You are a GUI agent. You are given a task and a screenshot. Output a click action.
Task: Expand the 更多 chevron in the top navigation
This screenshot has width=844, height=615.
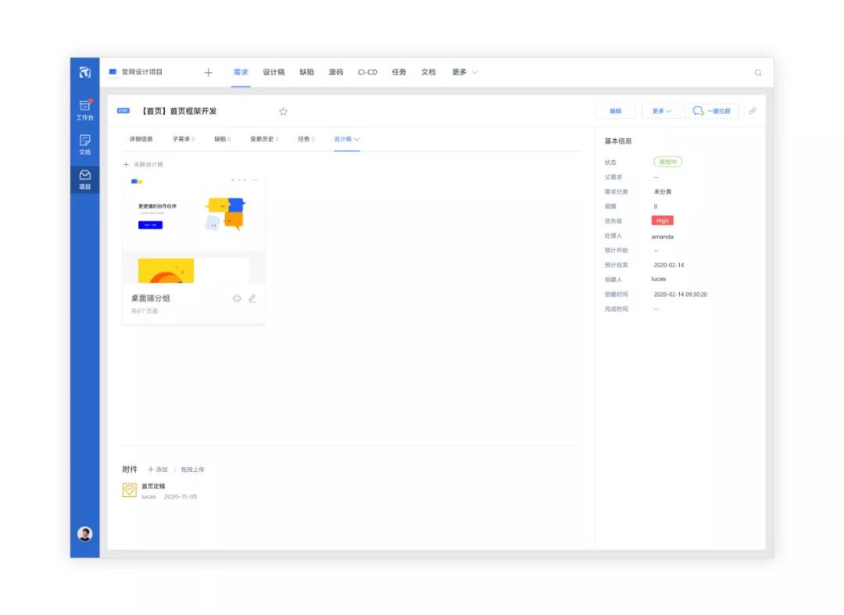[475, 73]
